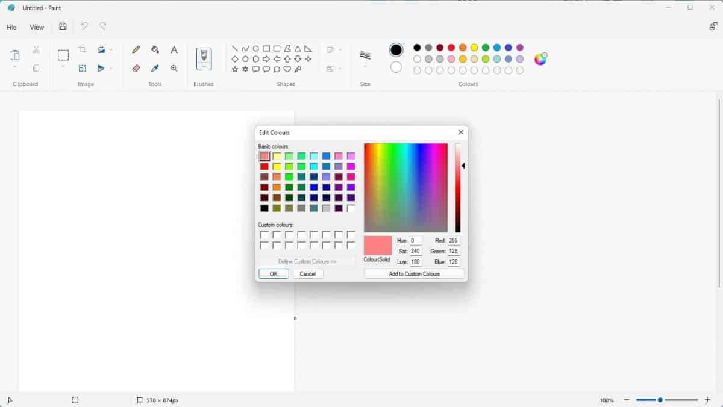Select the Pencil tool
Screen dimensions: 723x407
click(x=136, y=49)
